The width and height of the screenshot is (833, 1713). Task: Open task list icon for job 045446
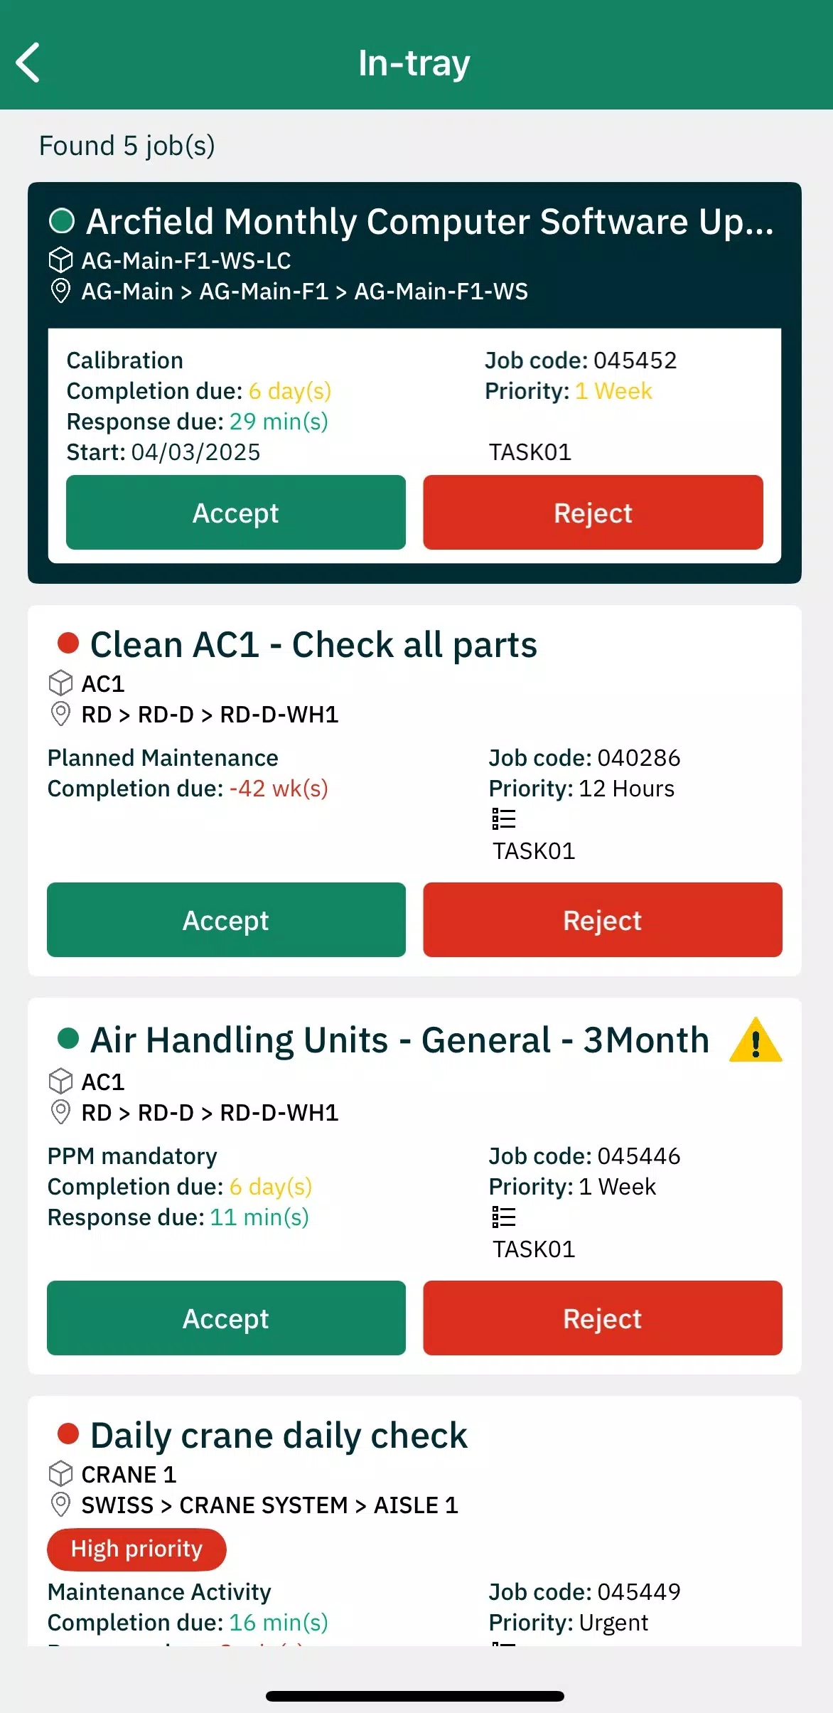(504, 1217)
